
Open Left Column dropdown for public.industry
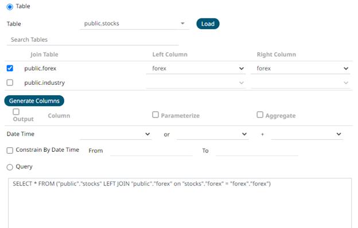click(196, 82)
